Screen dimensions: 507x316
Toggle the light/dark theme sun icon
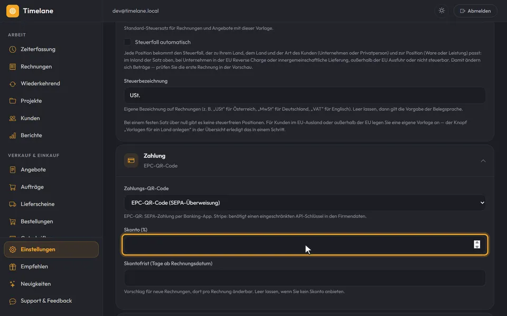point(442,11)
